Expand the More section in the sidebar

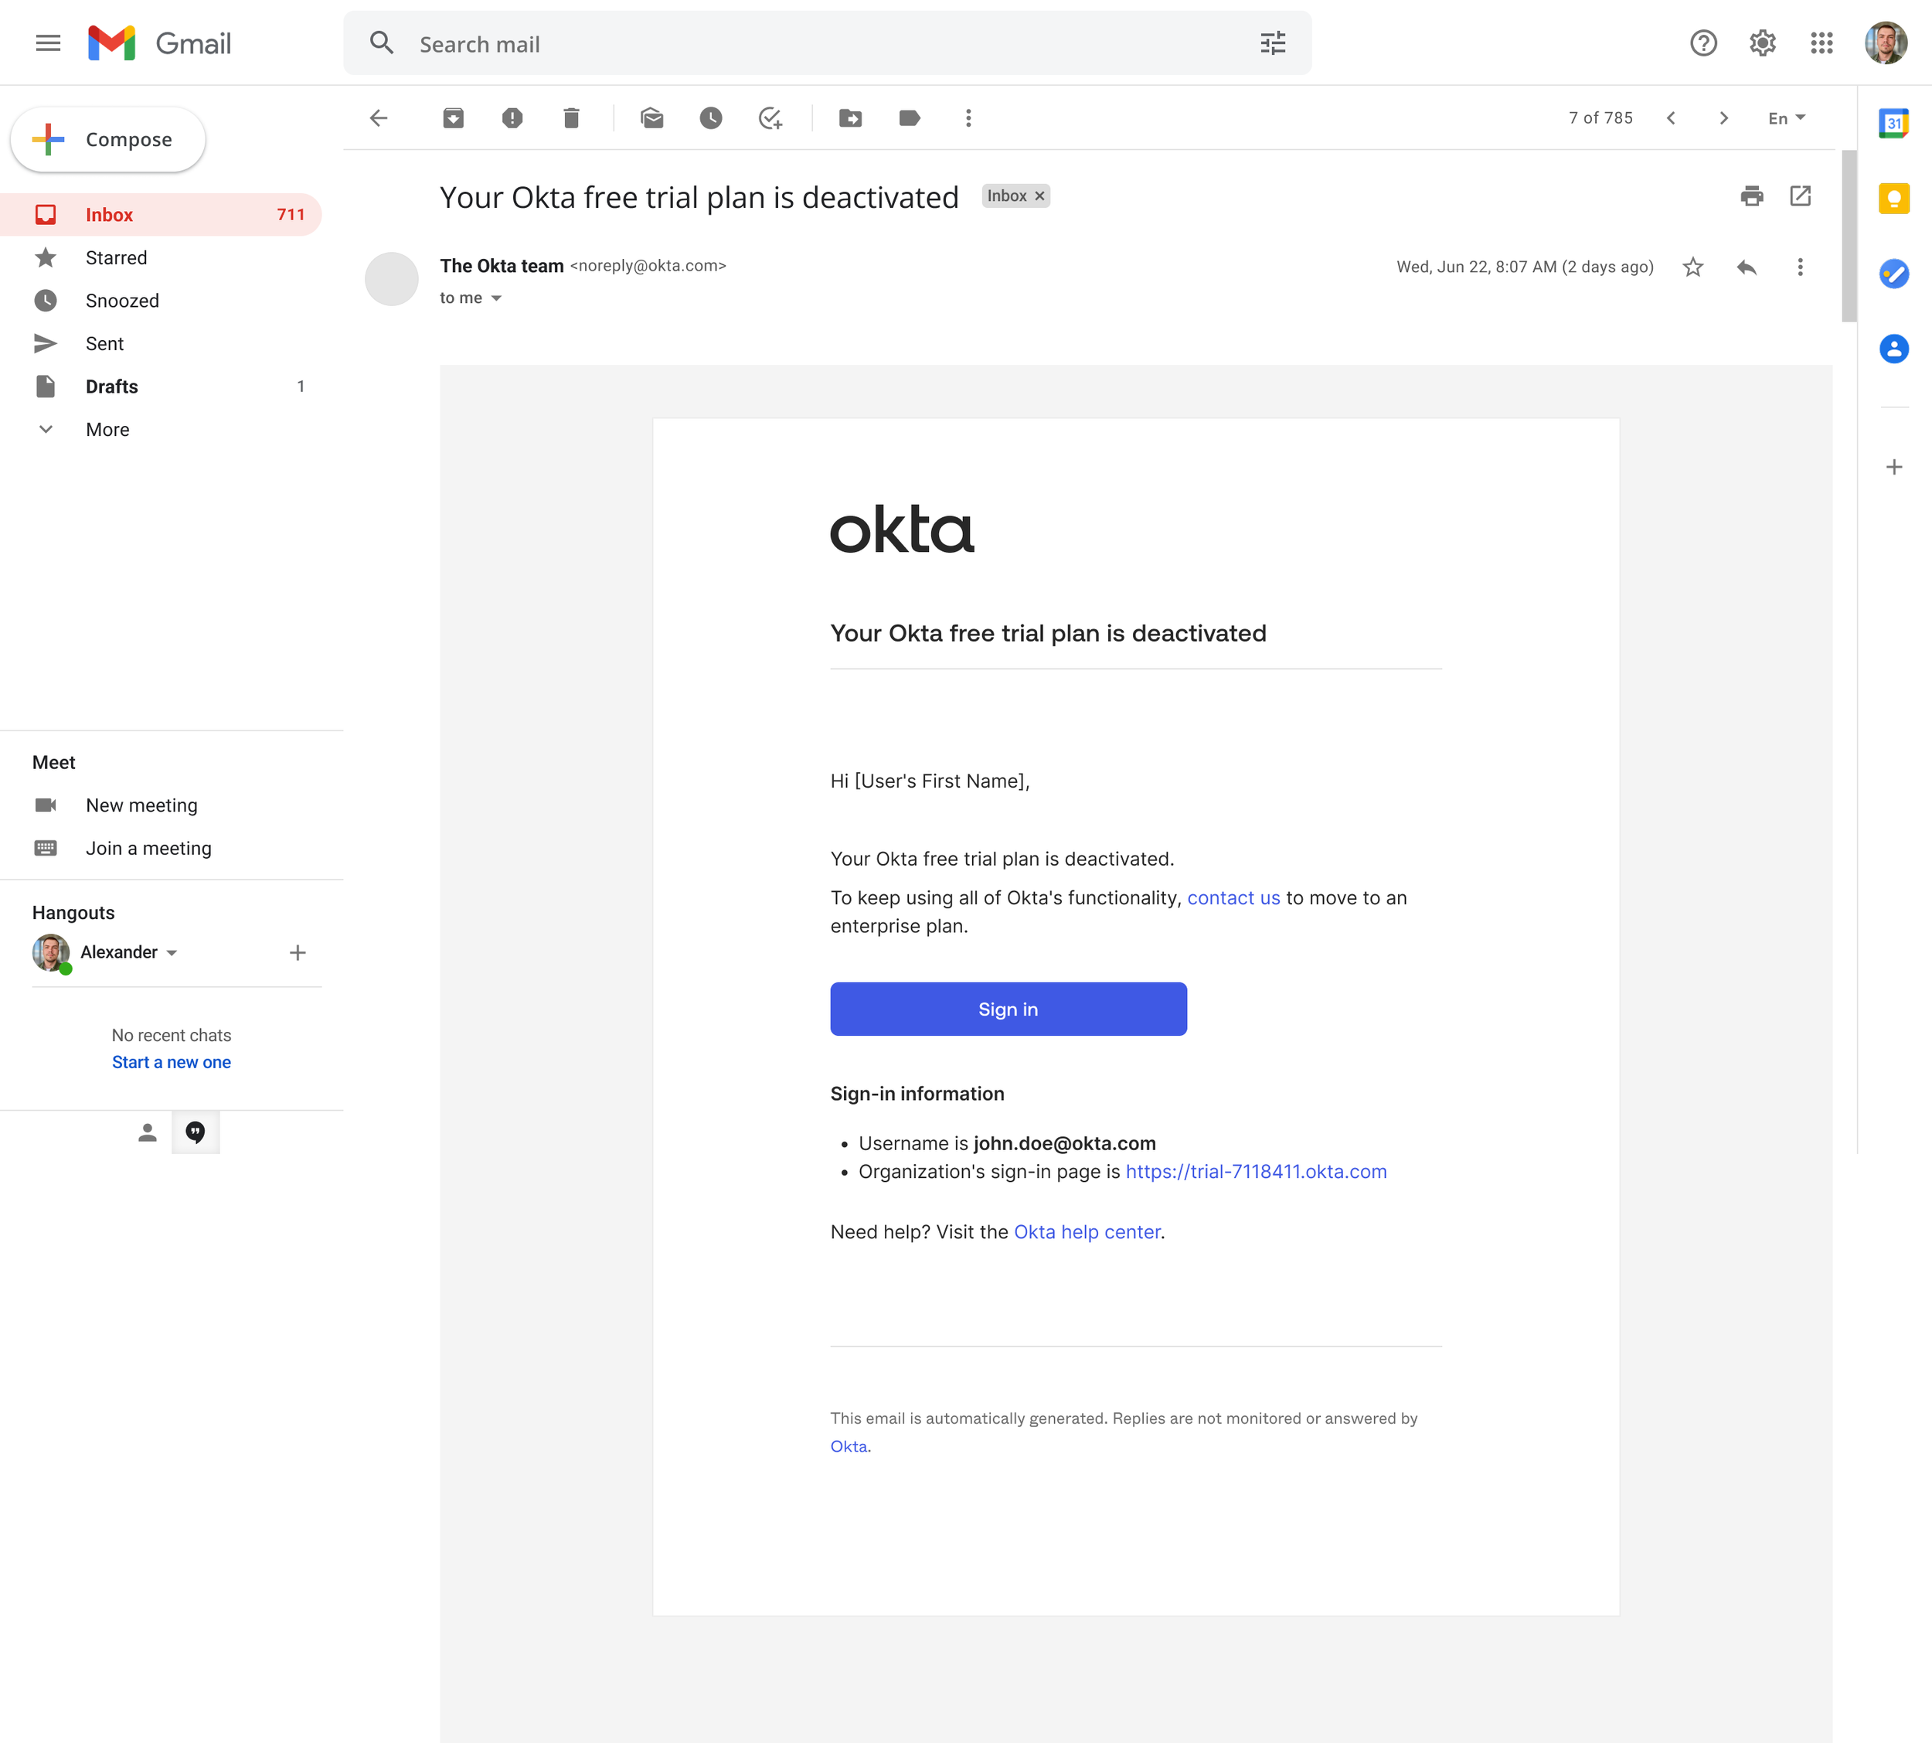107,430
